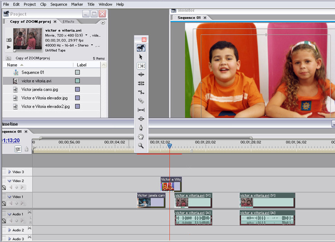335x242 pixels.
Task: Expand the Audio 2 track
Action: click(x=9, y=230)
